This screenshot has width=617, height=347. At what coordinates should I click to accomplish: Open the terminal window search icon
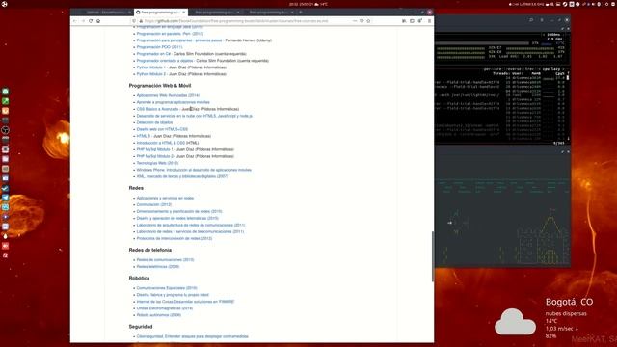(x=531, y=19)
